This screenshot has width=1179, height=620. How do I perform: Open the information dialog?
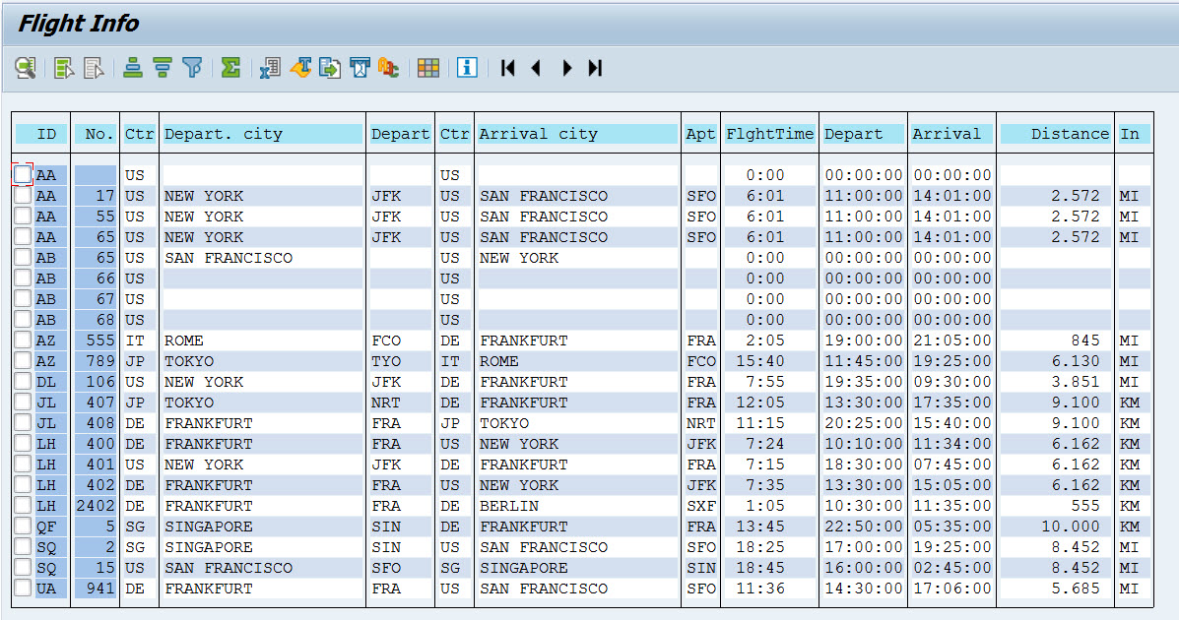tap(466, 68)
